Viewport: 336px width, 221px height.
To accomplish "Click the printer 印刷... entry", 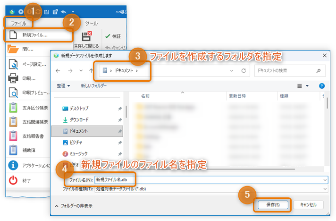I will tap(28, 78).
